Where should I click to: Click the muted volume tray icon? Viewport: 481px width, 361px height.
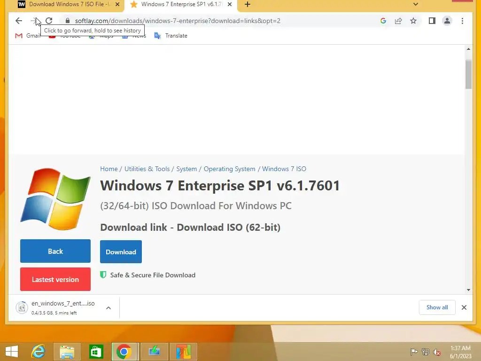coord(437,352)
